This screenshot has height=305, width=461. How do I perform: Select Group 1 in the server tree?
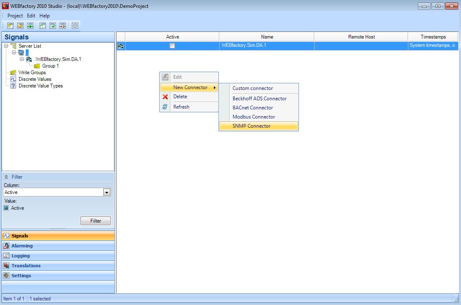click(50, 66)
